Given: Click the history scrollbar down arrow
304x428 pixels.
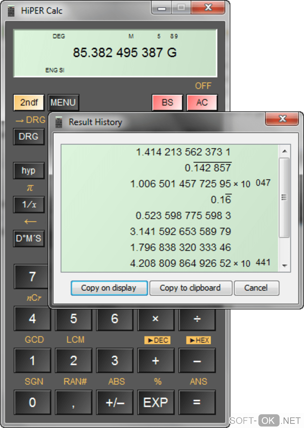Looking at the screenshot, I should click(285, 266).
